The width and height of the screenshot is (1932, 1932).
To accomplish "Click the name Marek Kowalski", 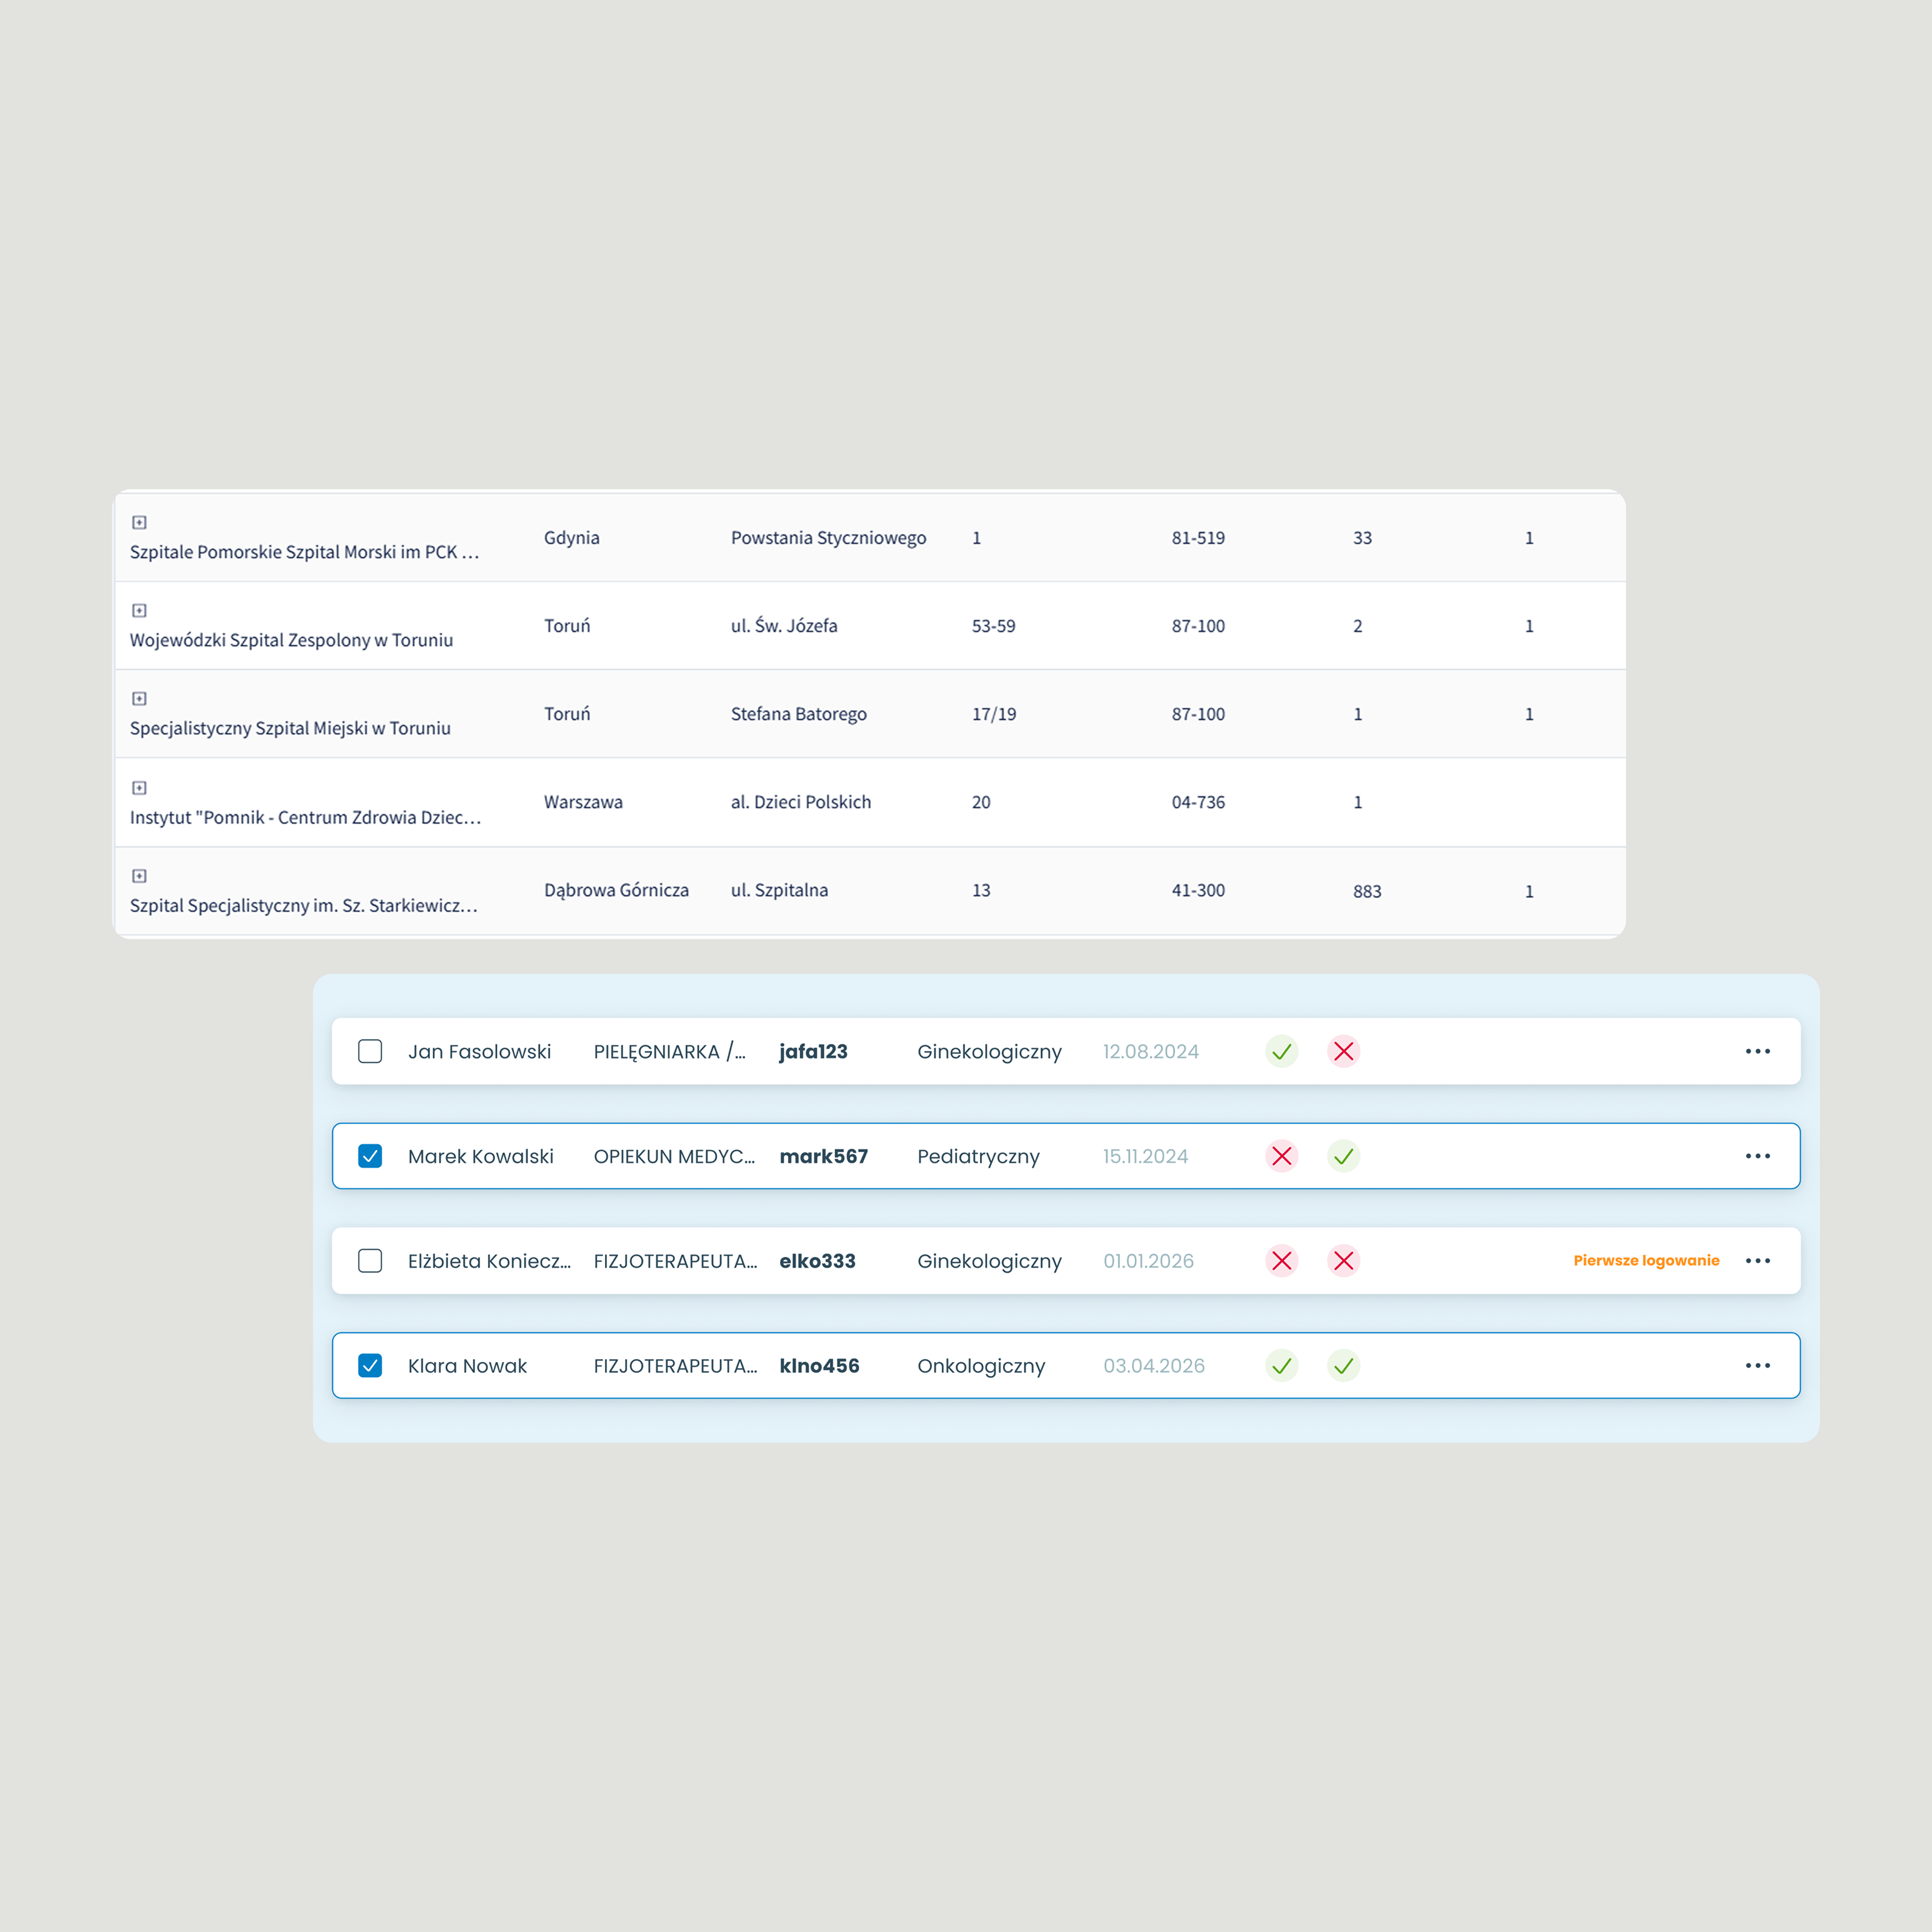I will [480, 1156].
